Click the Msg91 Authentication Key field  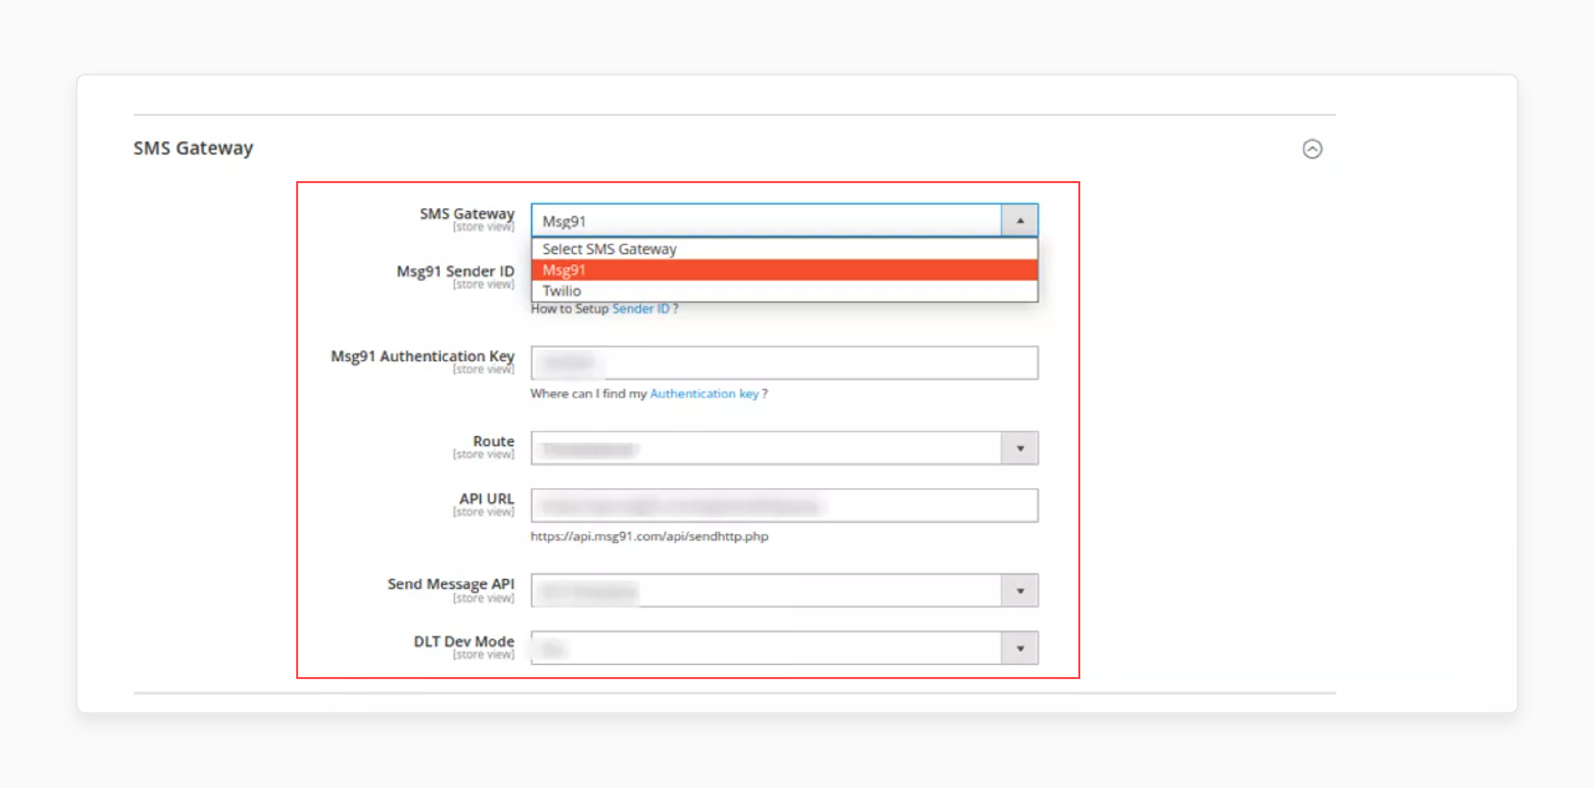click(x=784, y=363)
